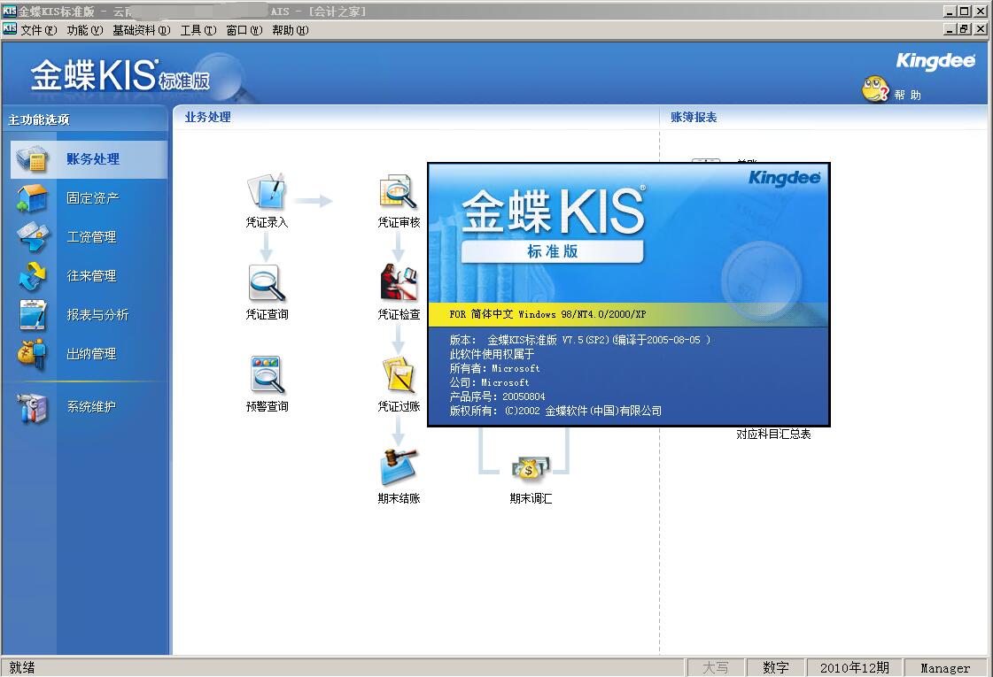Open the 期末结账 period closing icon

398,467
